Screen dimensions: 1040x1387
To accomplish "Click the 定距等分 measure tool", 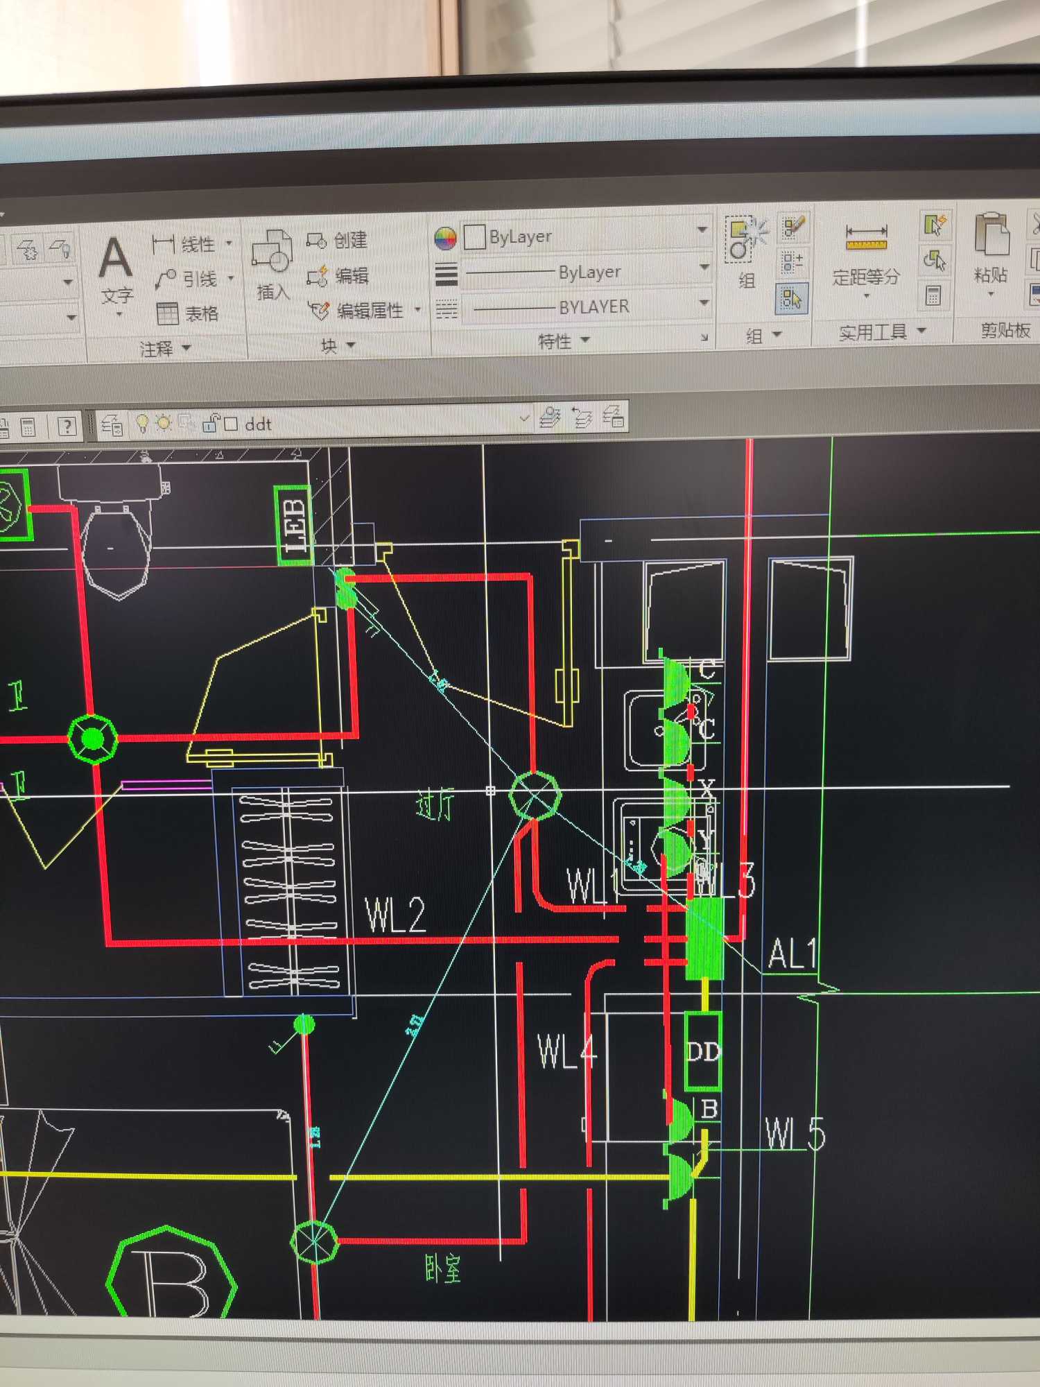I will pyautogui.click(x=866, y=255).
